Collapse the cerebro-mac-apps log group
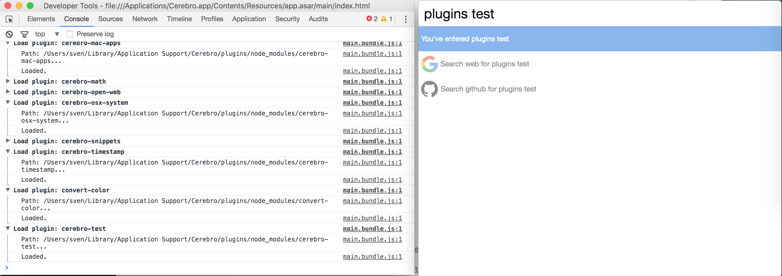The image size is (782, 276). tap(8, 43)
